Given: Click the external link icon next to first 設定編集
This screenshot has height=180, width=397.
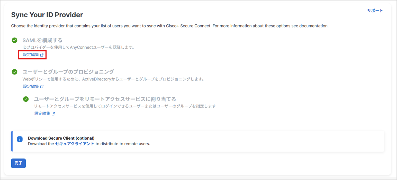Looking at the screenshot, I should click(x=42, y=55).
